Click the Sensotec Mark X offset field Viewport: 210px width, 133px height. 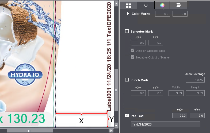(138, 43)
